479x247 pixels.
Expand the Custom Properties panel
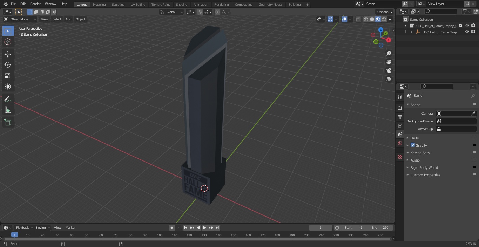coord(425,175)
